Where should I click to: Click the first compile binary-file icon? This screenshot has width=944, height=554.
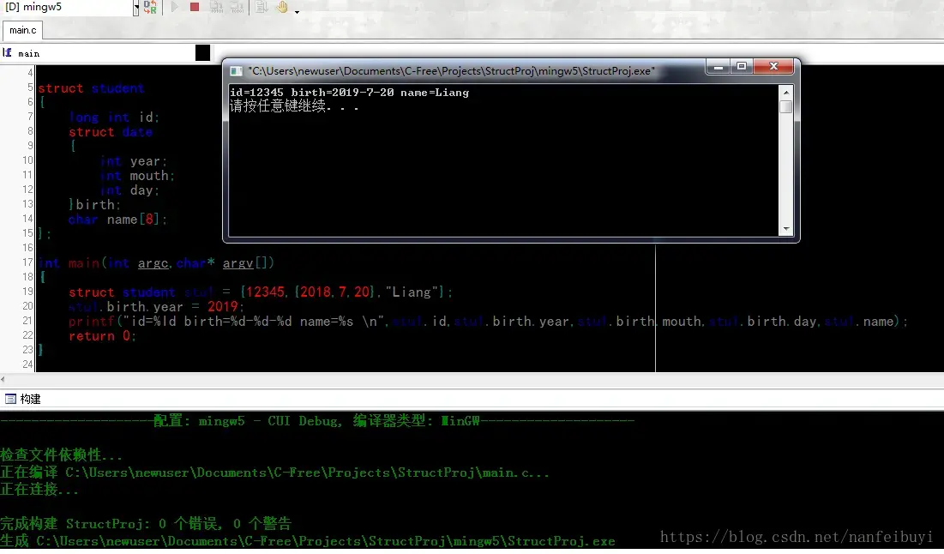click(x=216, y=7)
